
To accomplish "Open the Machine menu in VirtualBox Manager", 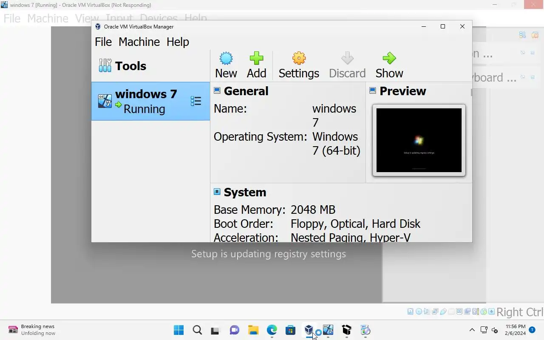I will click(139, 42).
